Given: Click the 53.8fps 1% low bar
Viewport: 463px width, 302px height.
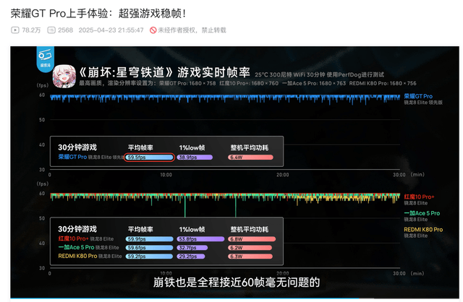Looking at the screenshot, I should (x=200, y=239).
